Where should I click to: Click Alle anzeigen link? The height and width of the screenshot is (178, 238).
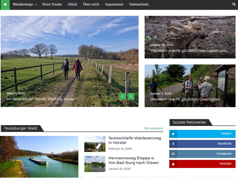(x=153, y=128)
